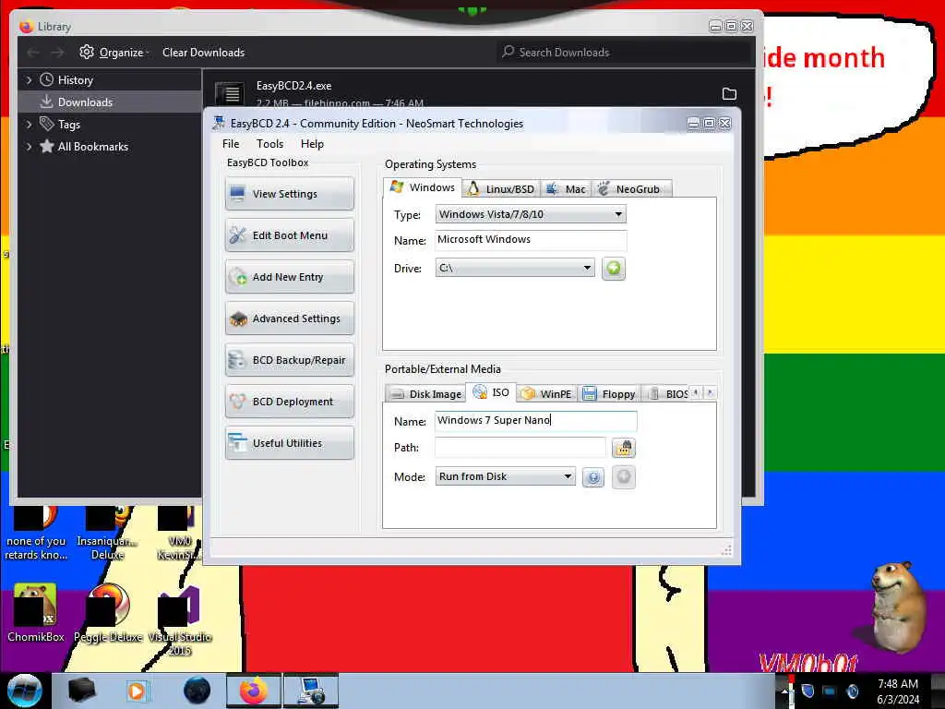This screenshot has height=709, width=945.
Task: Open the ChomikBox desktop shortcut
Action: (x=35, y=613)
